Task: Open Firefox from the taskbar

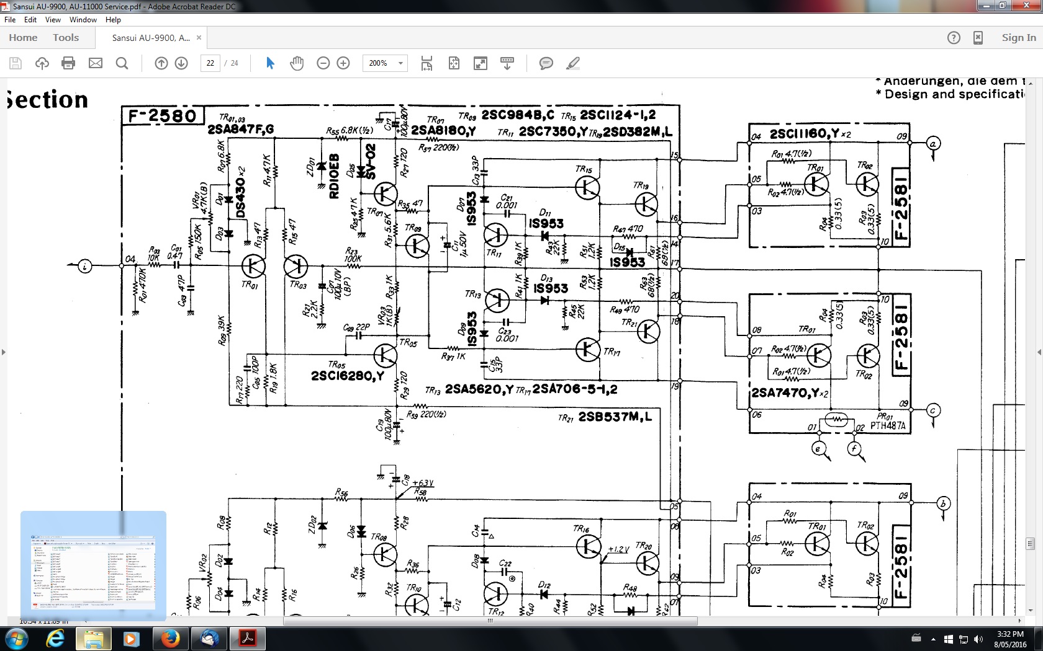Action: click(170, 639)
